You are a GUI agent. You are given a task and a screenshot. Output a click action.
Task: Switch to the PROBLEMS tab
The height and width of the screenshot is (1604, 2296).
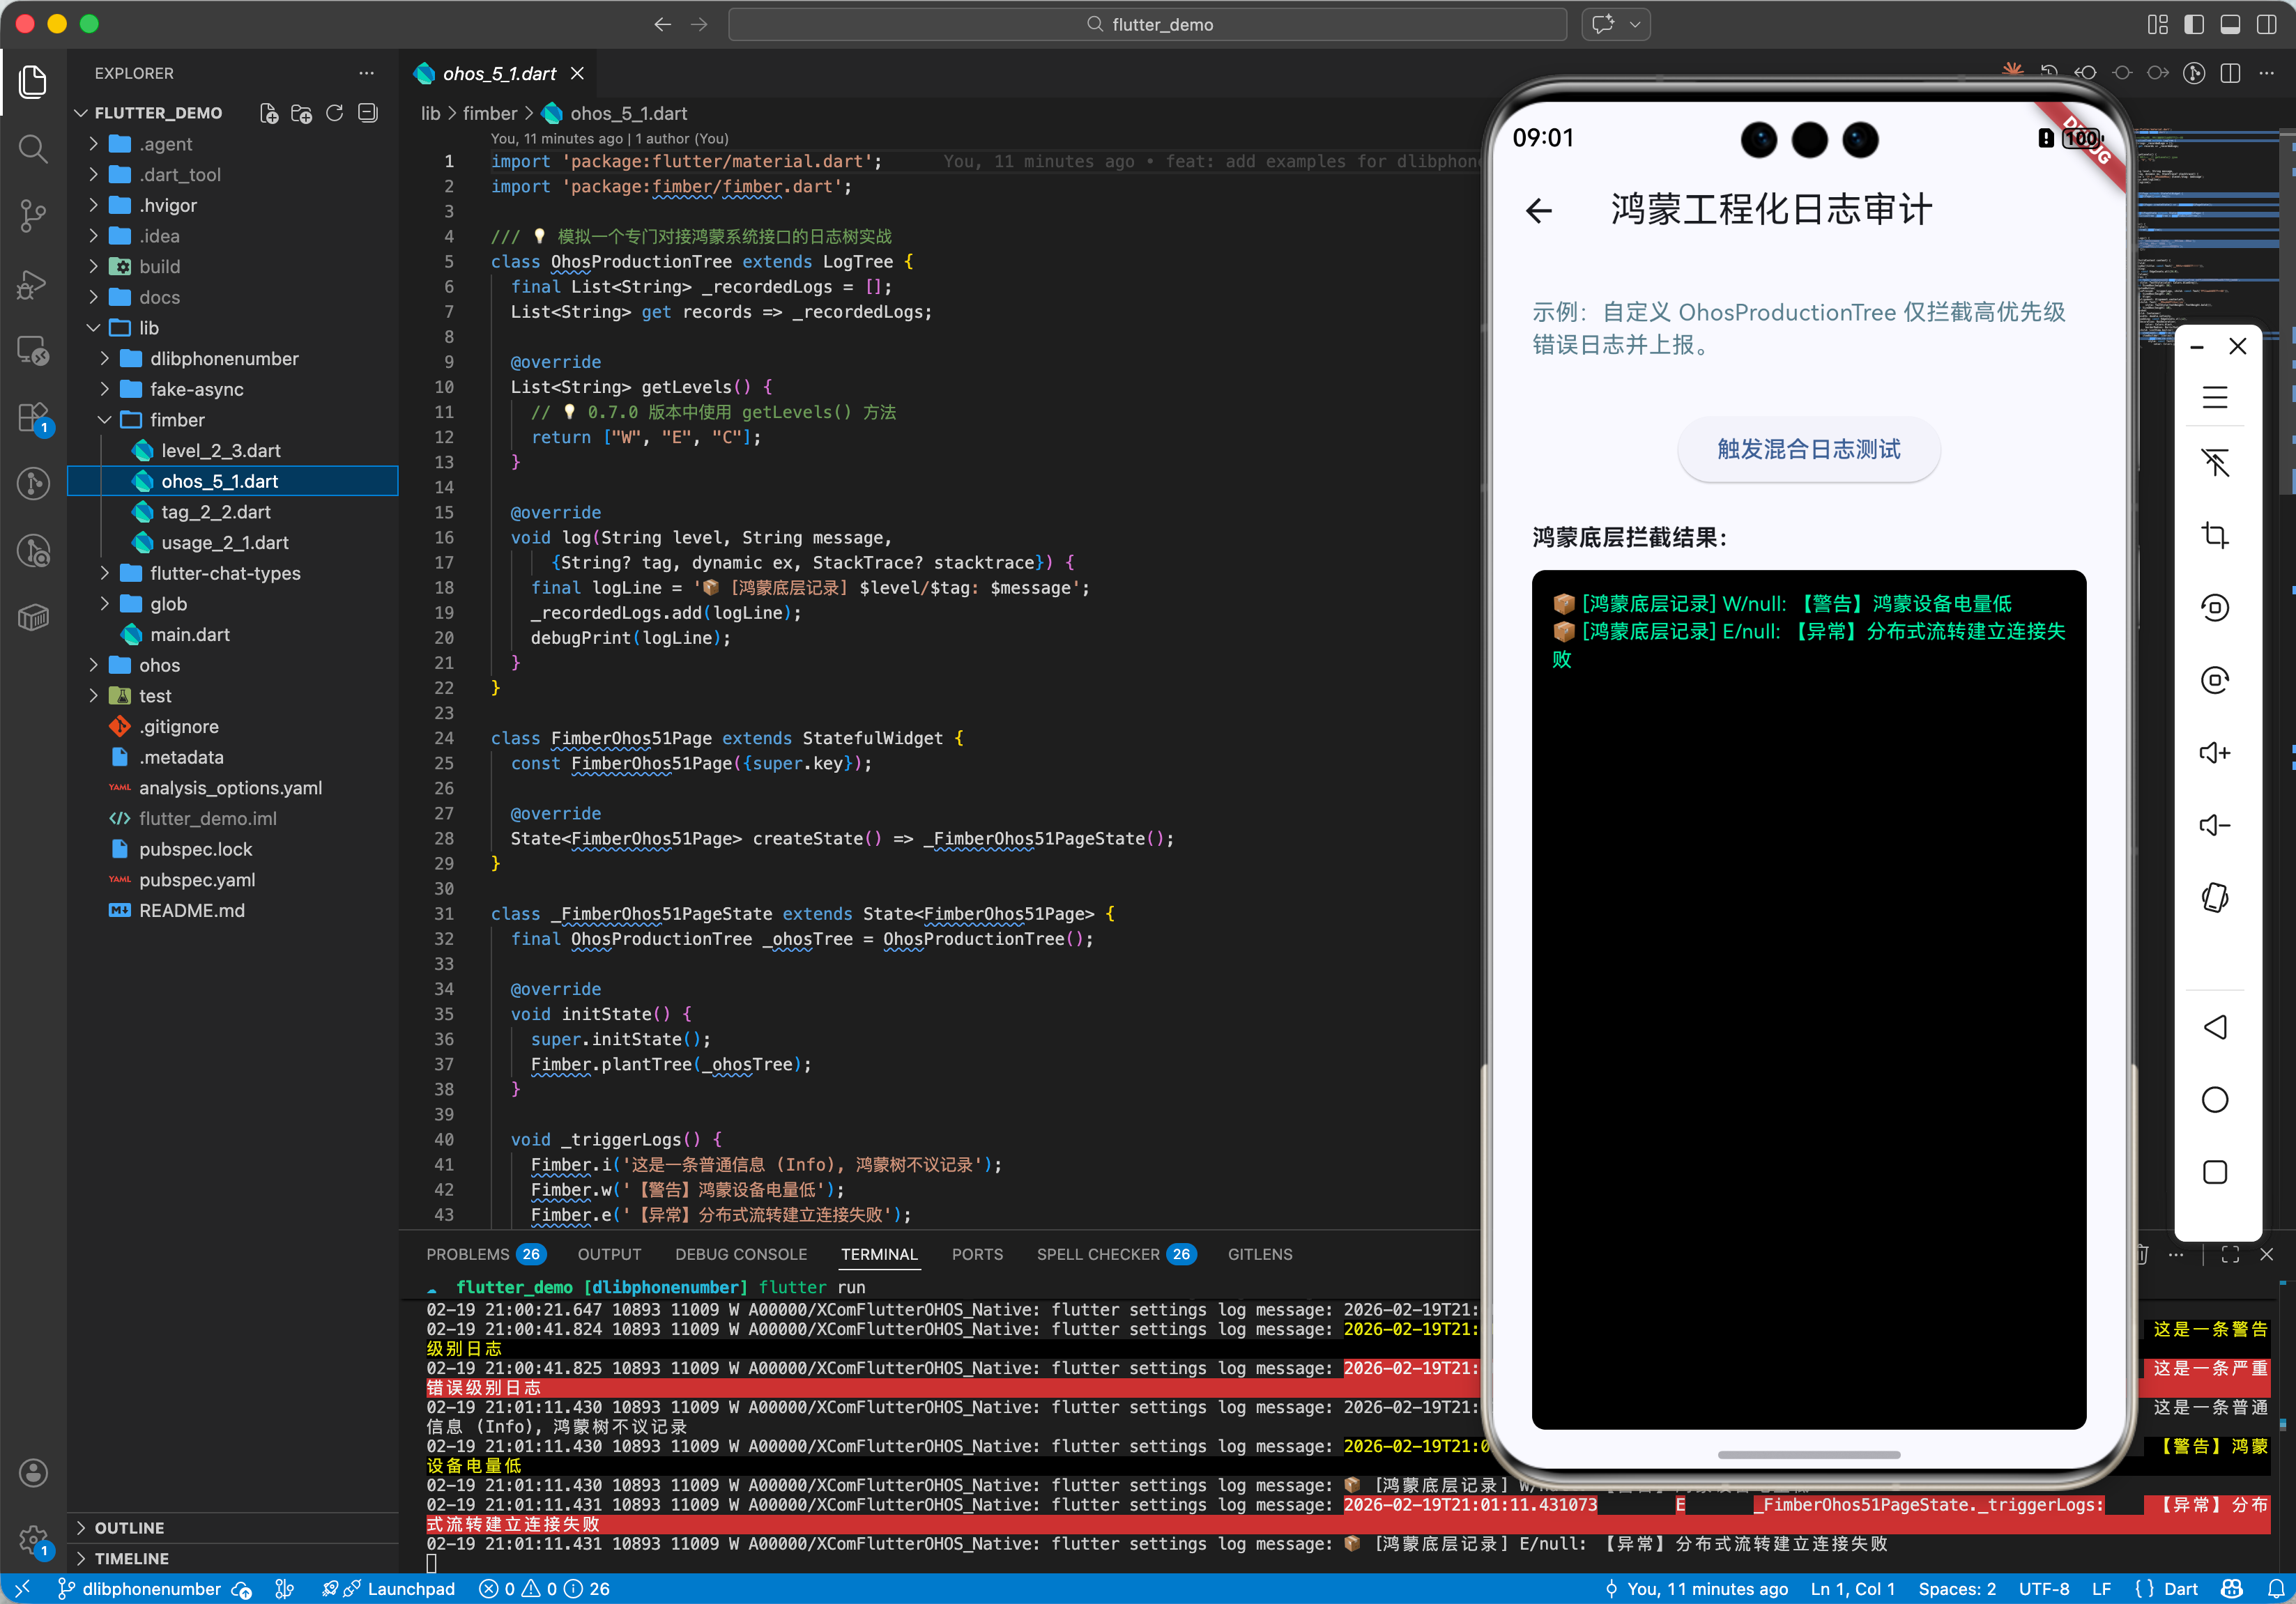click(468, 1254)
